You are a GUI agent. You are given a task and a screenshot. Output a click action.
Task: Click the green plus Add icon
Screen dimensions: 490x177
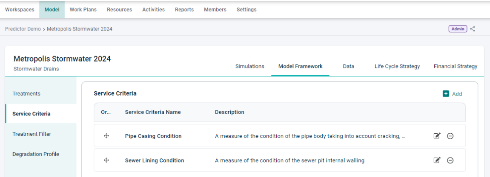click(446, 94)
